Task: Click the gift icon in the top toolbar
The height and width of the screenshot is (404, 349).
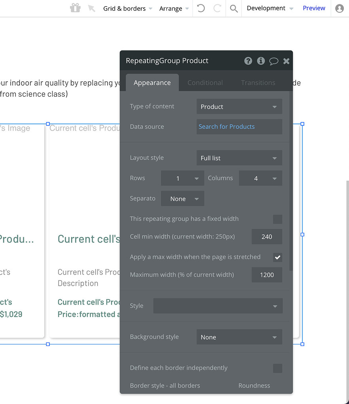Action: [x=75, y=8]
